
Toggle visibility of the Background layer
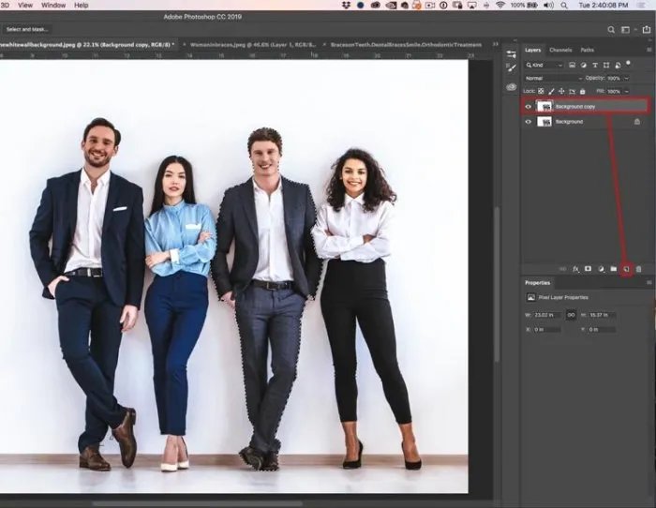pyautogui.click(x=529, y=122)
